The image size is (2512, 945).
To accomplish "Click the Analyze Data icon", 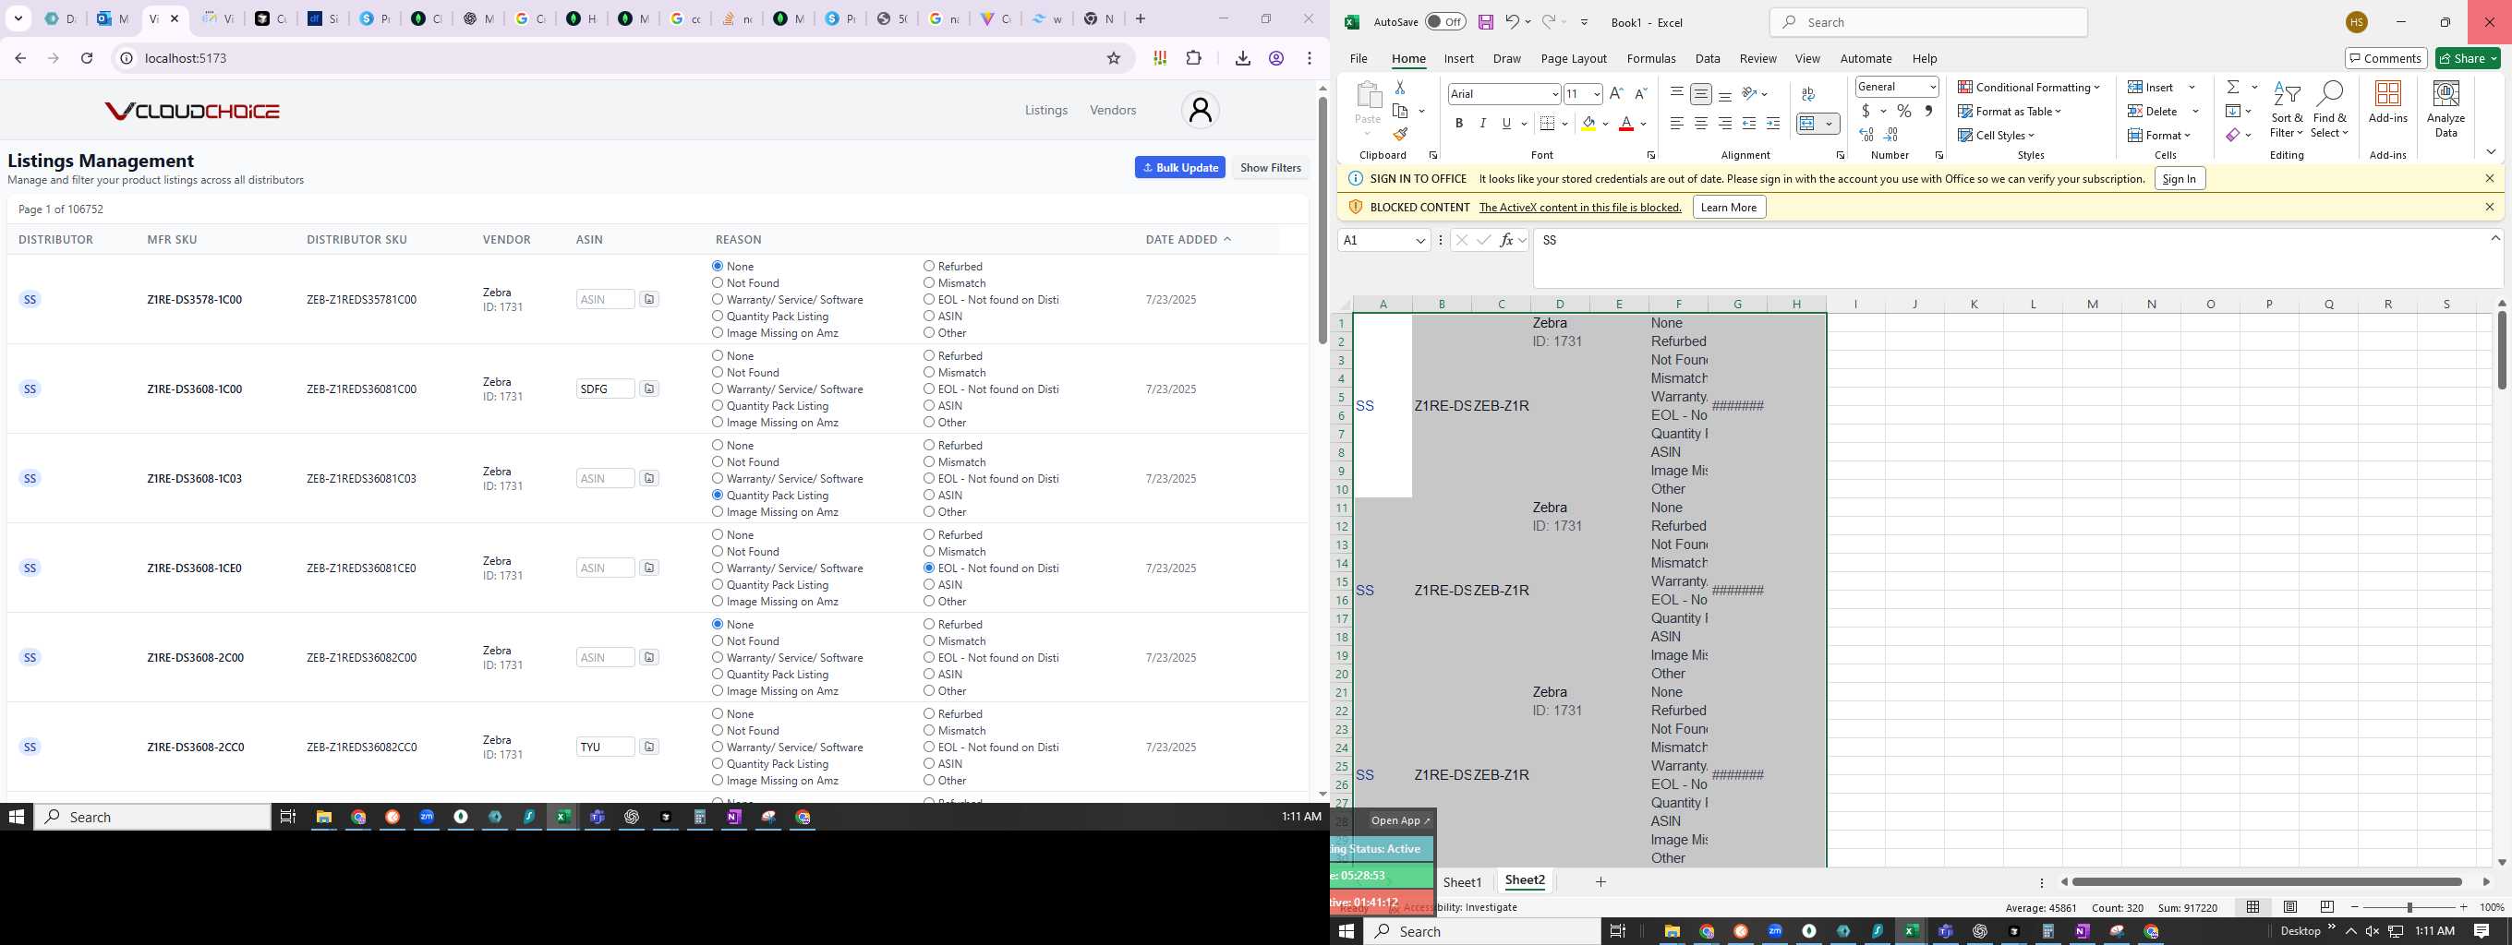I will (x=2446, y=108).
